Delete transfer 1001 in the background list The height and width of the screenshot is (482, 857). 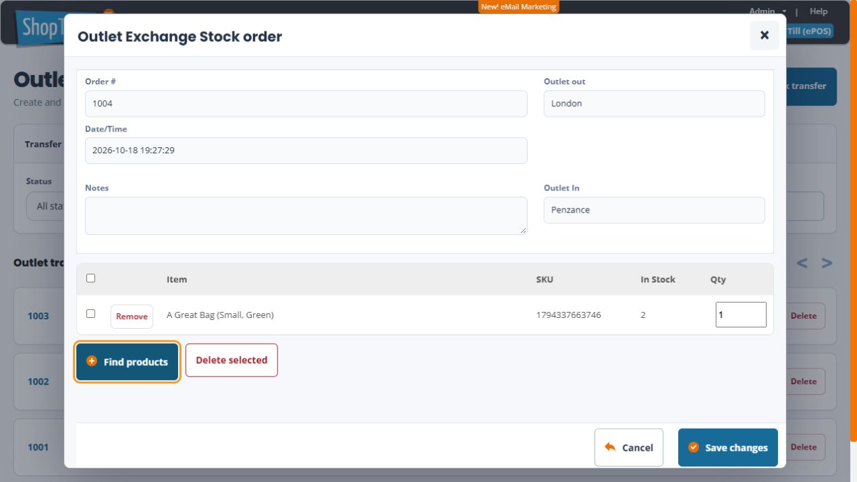pyautogui.click(x=805, y=447)
